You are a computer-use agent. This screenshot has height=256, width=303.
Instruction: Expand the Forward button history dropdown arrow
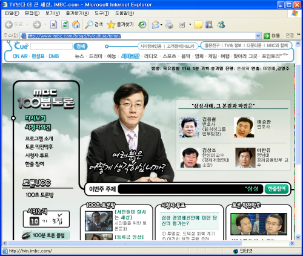(x=45, y=25)
